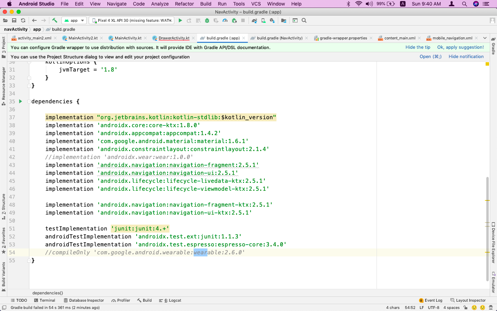Image resolution: width=497 pixels, height=311 pixels.
Task: Click the Sync/Reload from disk icon
Action: click(x=23, y=21)
